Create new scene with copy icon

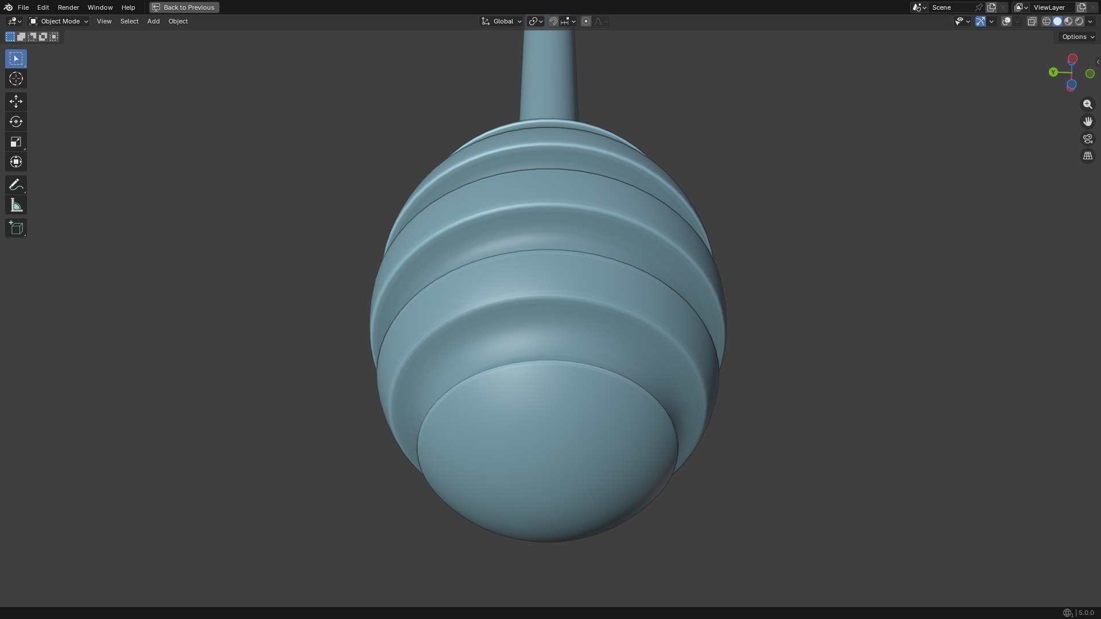991,7
